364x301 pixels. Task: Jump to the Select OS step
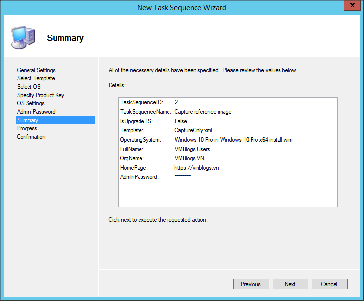(x=28, y=87)
